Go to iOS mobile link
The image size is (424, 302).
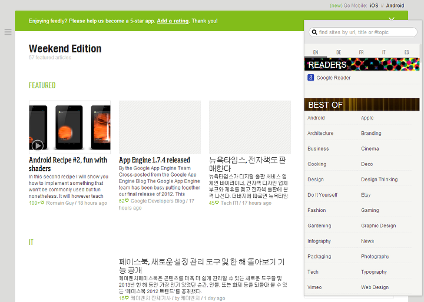[374, 5]
